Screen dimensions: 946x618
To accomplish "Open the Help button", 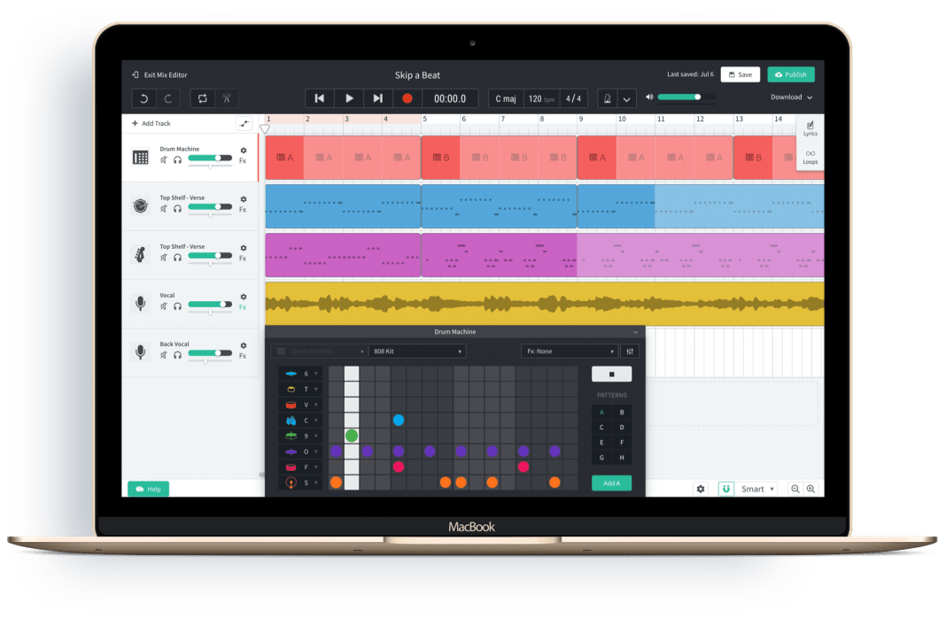I will click(149, 489).
